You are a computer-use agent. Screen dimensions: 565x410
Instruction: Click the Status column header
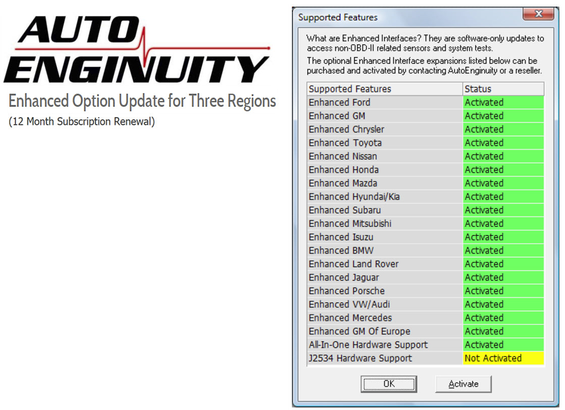[503, 89]
